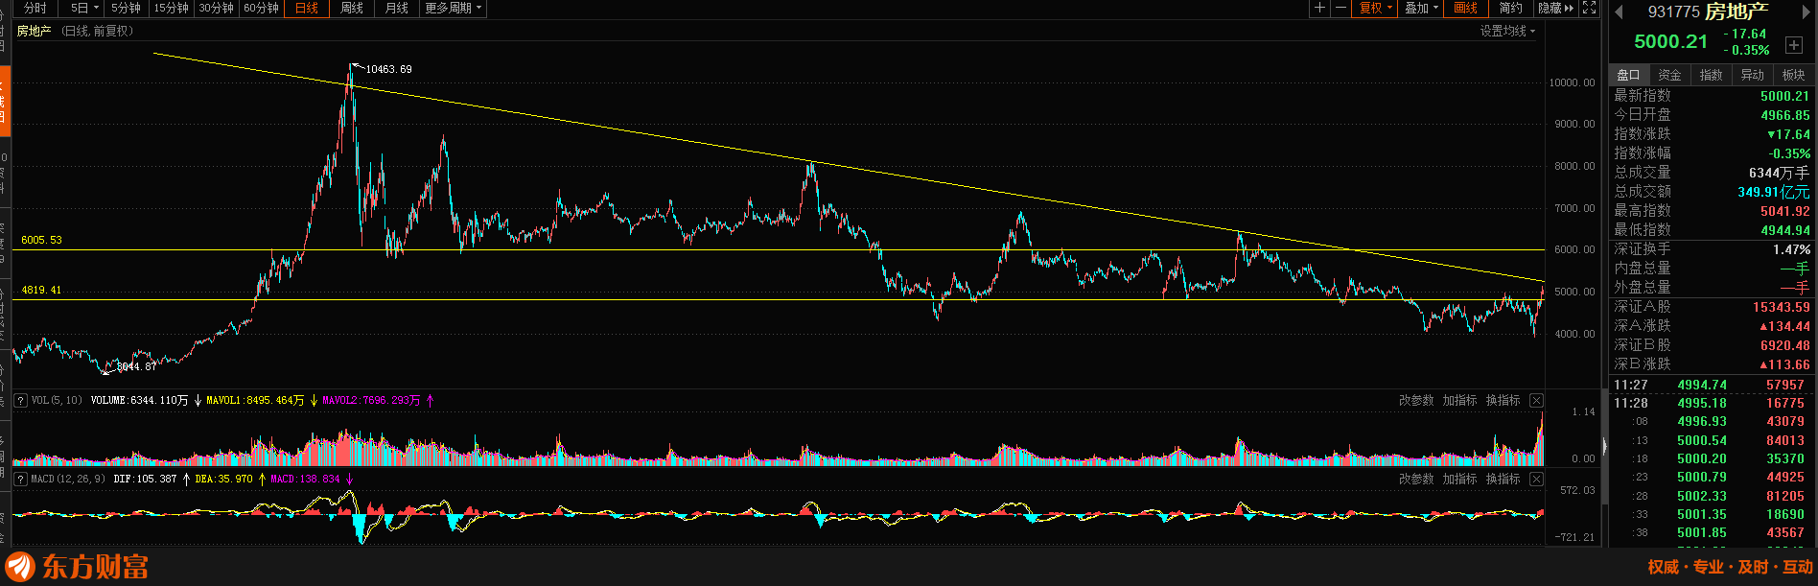Open the 资金 tab in right panel
The image size is (1818, 586).
[1669, 75]
